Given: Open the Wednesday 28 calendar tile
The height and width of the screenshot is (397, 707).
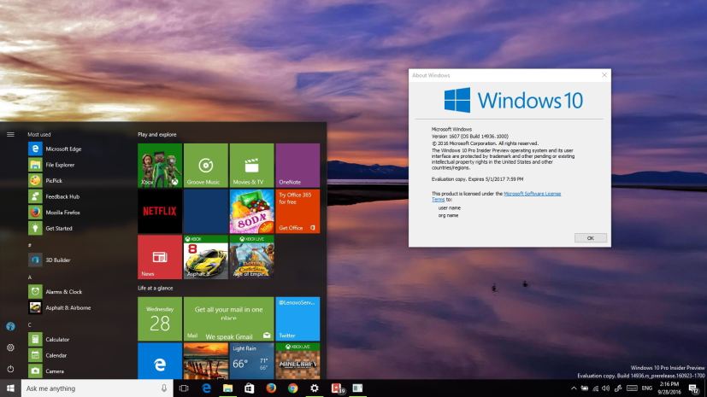Looking at the screenshot, I should (160, 318).
